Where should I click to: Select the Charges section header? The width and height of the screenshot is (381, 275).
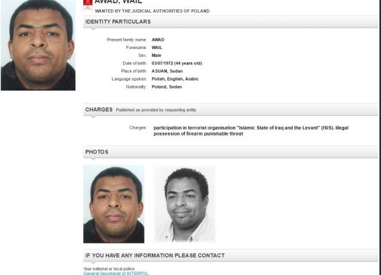[230, 110]
